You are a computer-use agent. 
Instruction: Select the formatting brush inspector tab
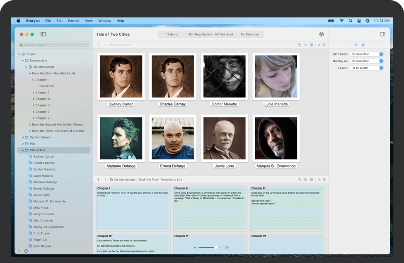pyautogui.click(x=363, y=45)
